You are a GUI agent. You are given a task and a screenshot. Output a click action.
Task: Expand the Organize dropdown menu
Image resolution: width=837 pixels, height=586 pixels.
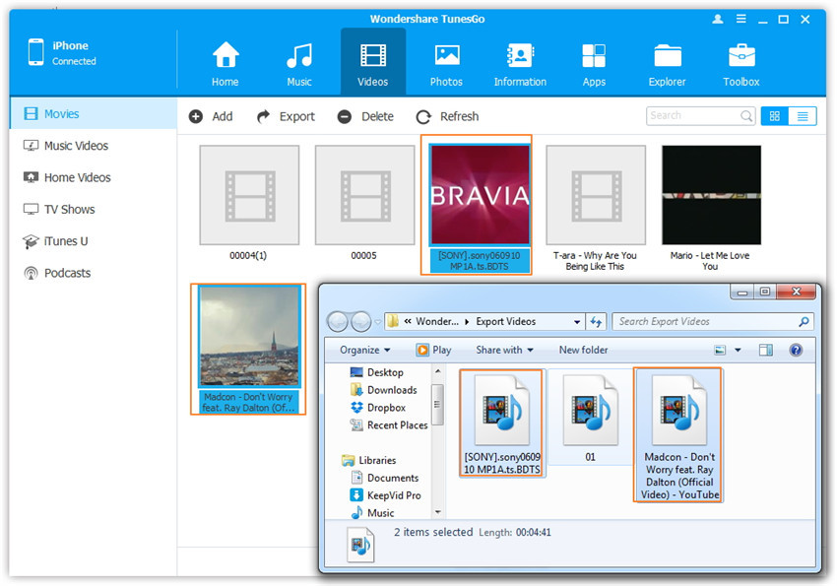(x=364, y=350)
